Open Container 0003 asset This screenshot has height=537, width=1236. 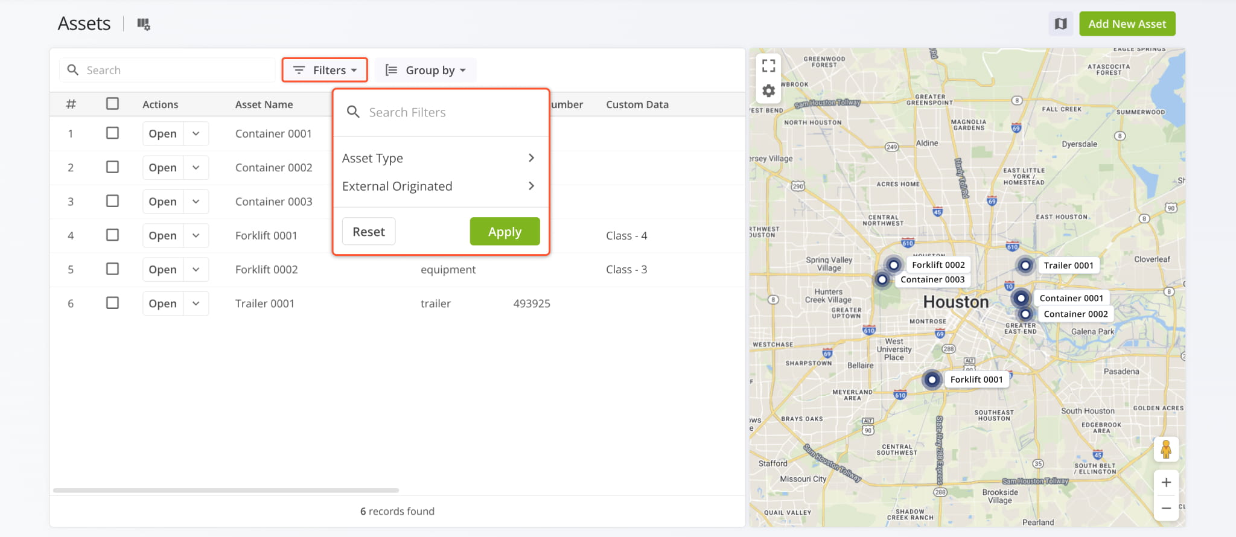[x=163, y=202]
